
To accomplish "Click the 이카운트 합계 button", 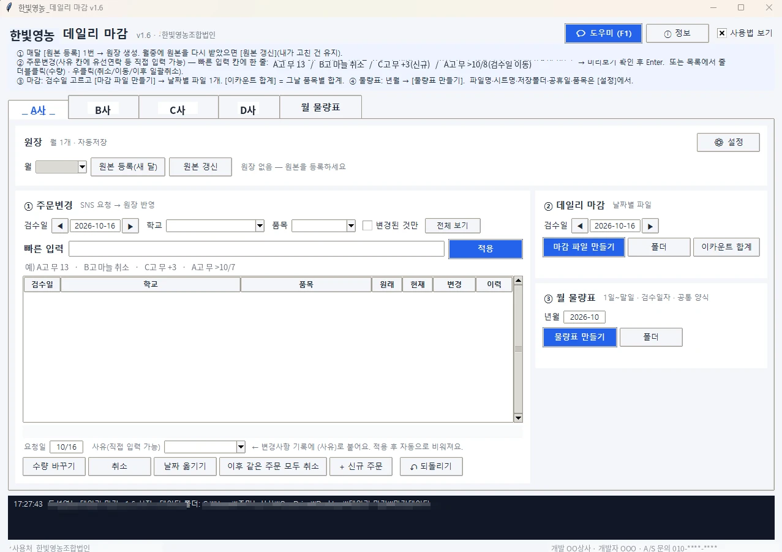I will click(x=726, y=248).
